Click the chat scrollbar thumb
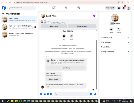The width and height of the screenshot is (134, 103). [x=96, y=64]
